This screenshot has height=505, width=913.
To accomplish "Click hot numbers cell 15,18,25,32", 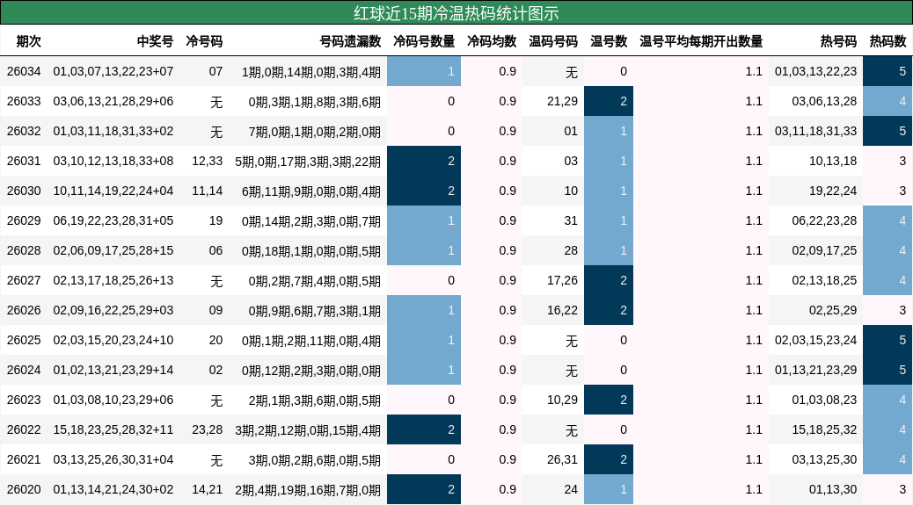I will 824,430.
